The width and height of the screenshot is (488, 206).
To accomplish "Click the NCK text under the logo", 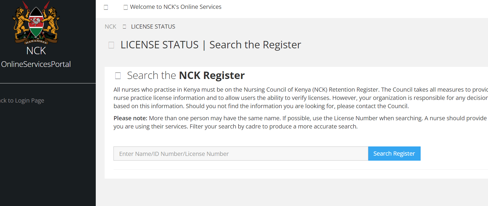I will point(36,50).
